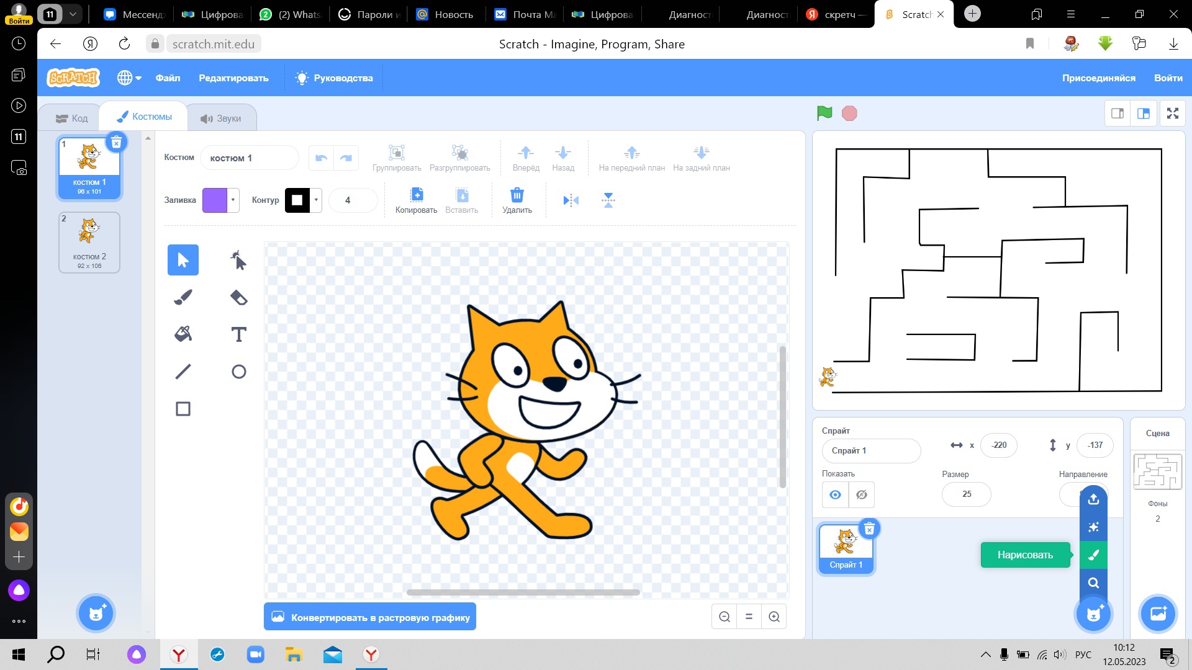The width and height of the screenshot is (1192, 670).
Task: Flip costume vertically
Action: (x=608, y=200)
